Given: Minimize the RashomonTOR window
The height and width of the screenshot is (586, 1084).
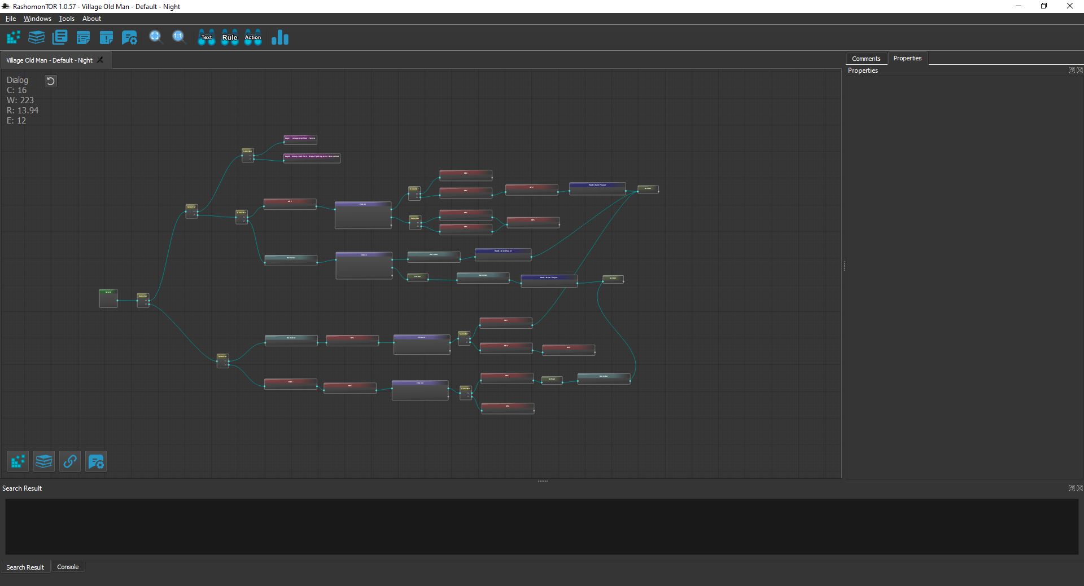Looking at the screenshot, I should tap(1019, 6).
